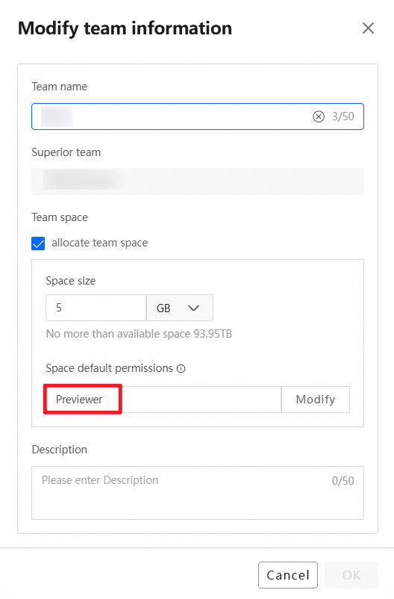Viewport: 394px width, 599px height.
Task: Open the GB unit dropdown
Action: pos(179,308)
